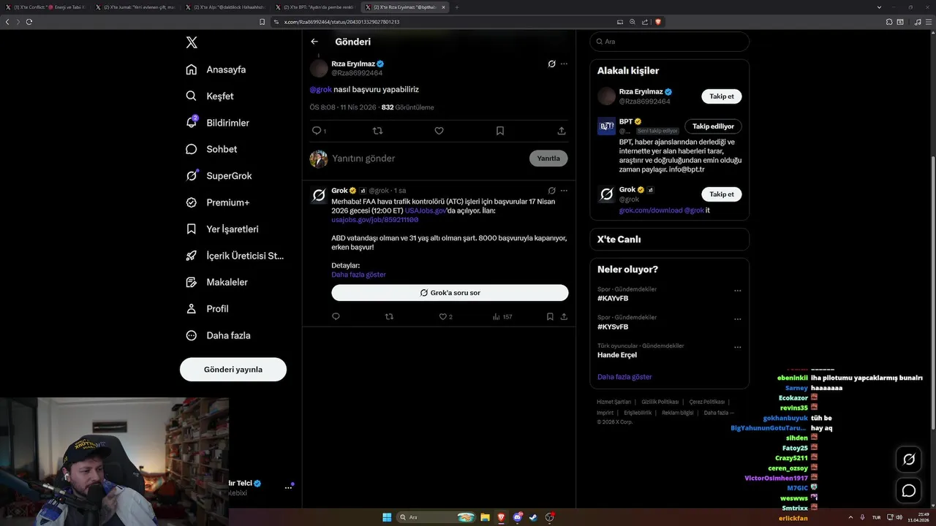
Task: Click the Makaleler icon in sidebar
Action: 192,282
